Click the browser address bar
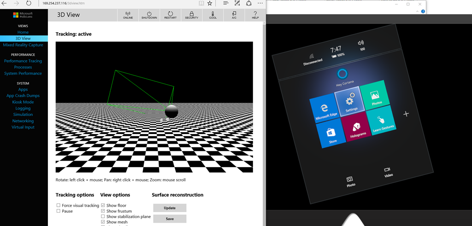 pos(118,3)
